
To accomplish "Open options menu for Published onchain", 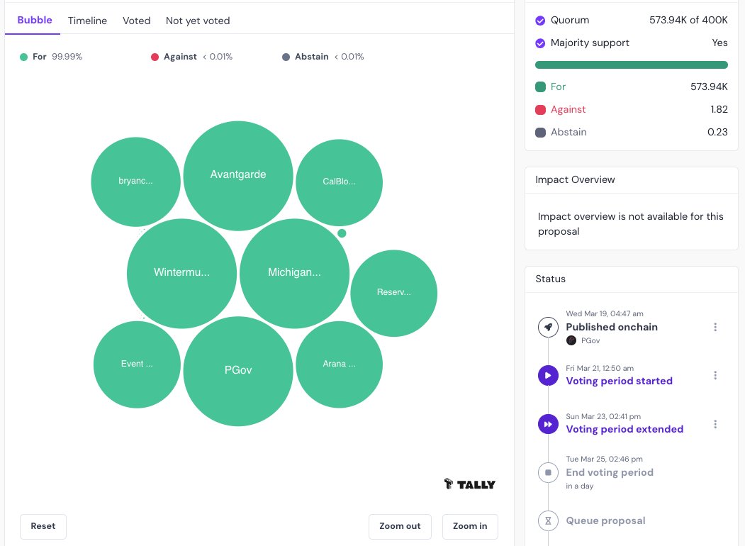I will pyautogui.click(x=715, y=327).
